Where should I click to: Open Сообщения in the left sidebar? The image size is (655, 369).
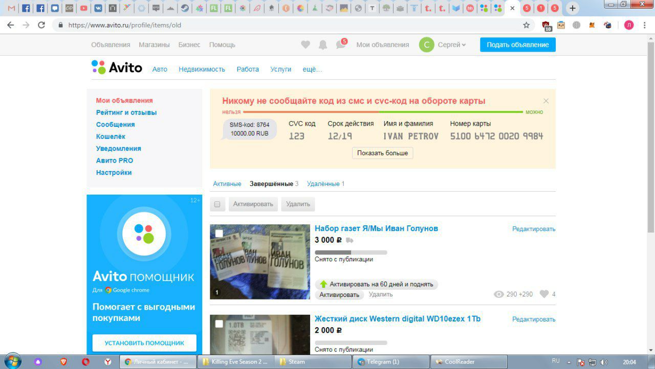115,125
